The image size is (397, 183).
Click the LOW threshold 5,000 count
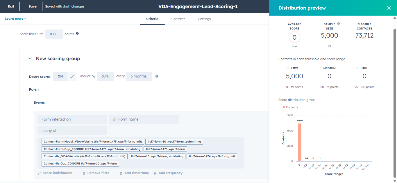click(x=294, y=76)
